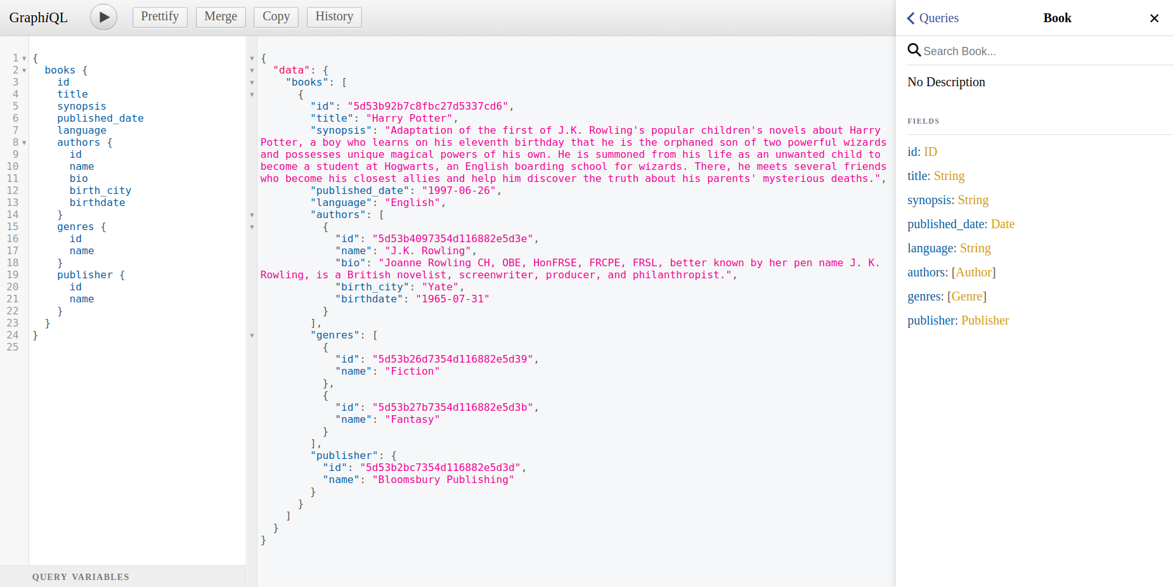Screen dimensions: 1173x587
Task: Close the Book documentation panel
Action: point(1154,18)
